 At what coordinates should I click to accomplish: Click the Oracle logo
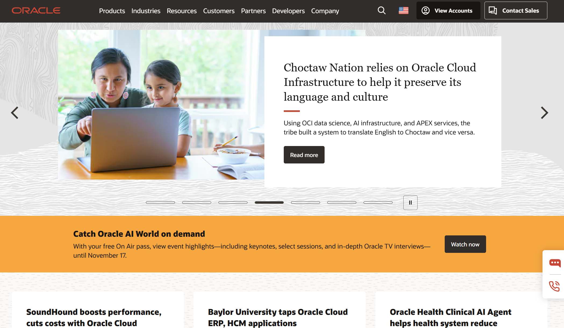coord(36,10)
